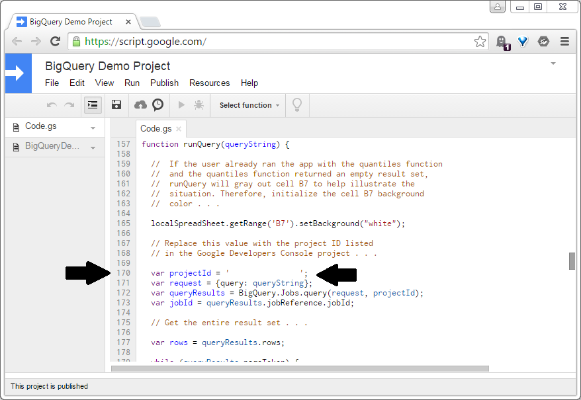Viewport: 581px width, 400px height.
Task: Click the round gray extension icon
Action: point(543,42)
